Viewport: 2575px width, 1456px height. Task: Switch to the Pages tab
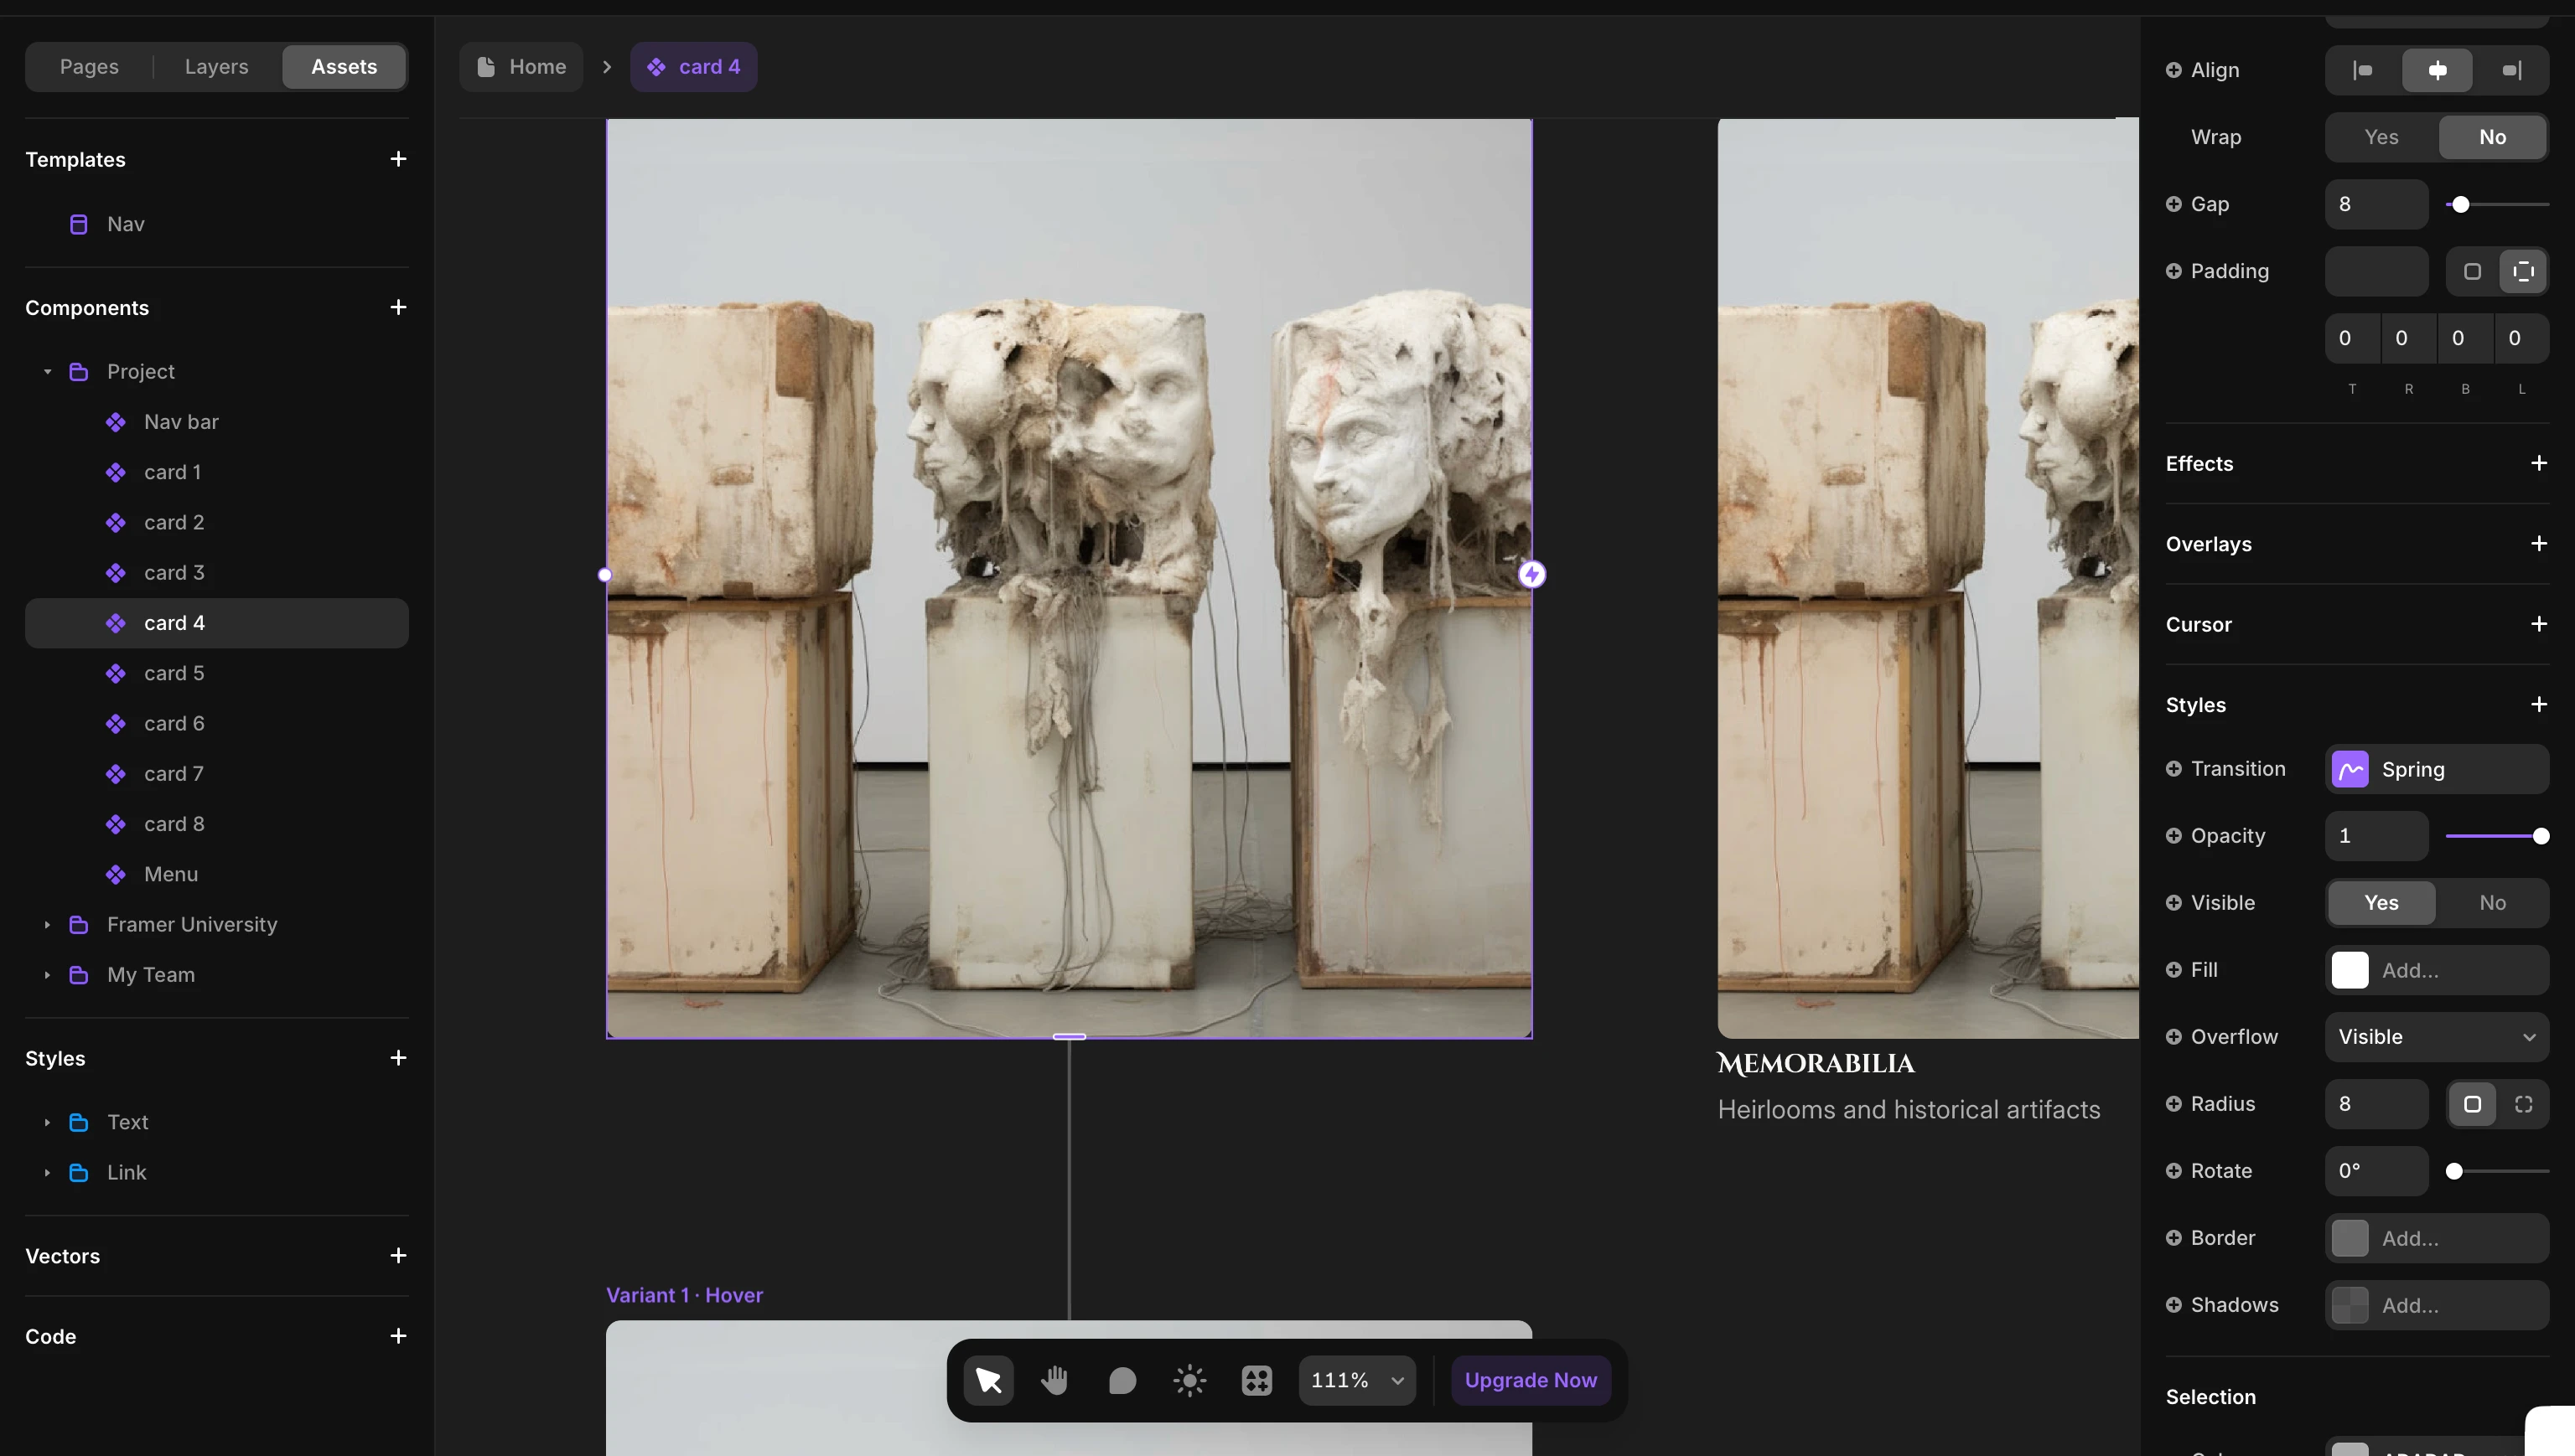click(x=89, y=67)
